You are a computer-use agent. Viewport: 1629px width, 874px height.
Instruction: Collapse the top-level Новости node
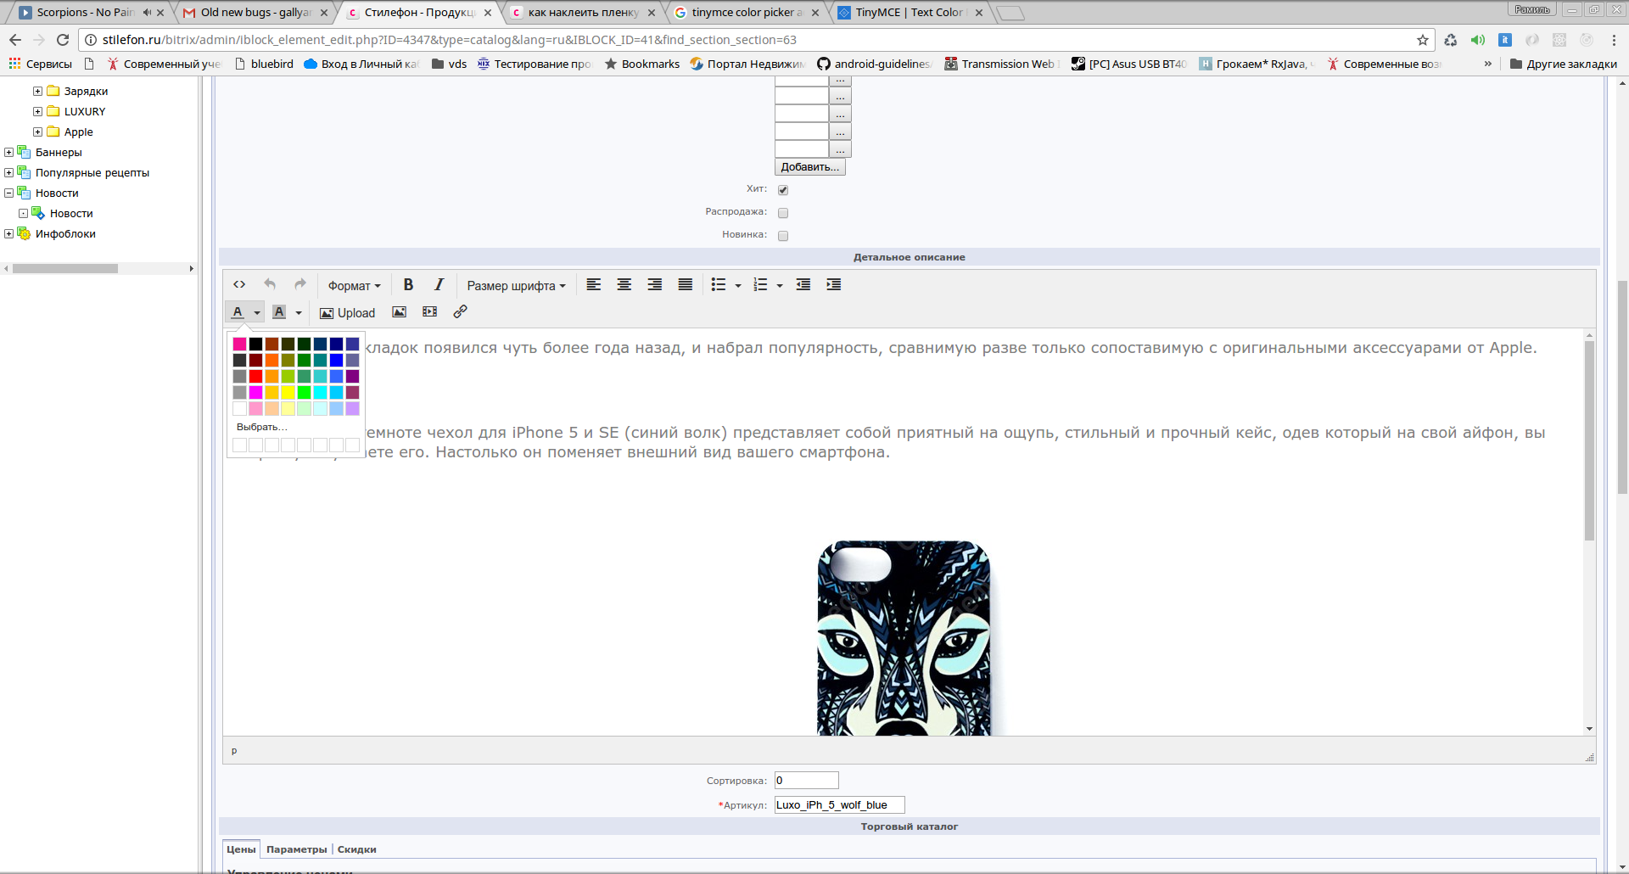8,193
